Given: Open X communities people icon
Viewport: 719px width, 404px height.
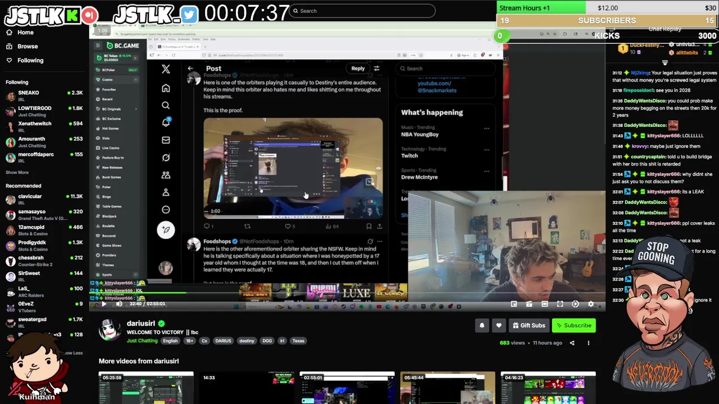Looking at the screenshot, I should click(166, 175).
